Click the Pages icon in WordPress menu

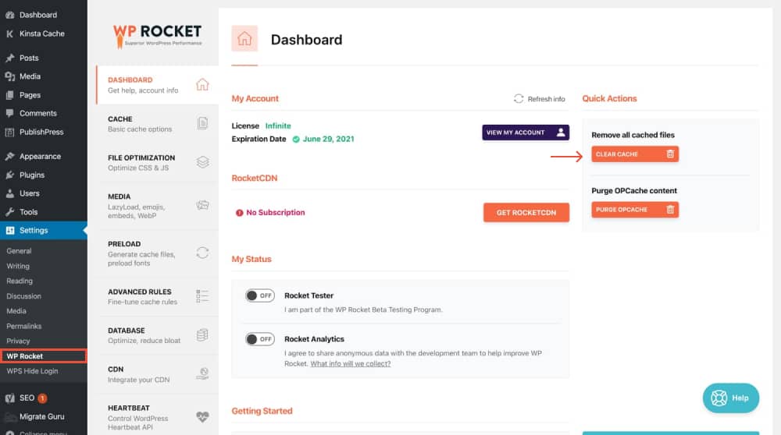[x=10, y=95]
